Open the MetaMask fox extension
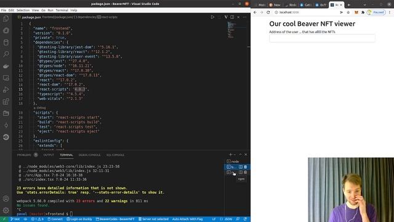The width and height of the screenshot is (394, 222). pos(356,12)
